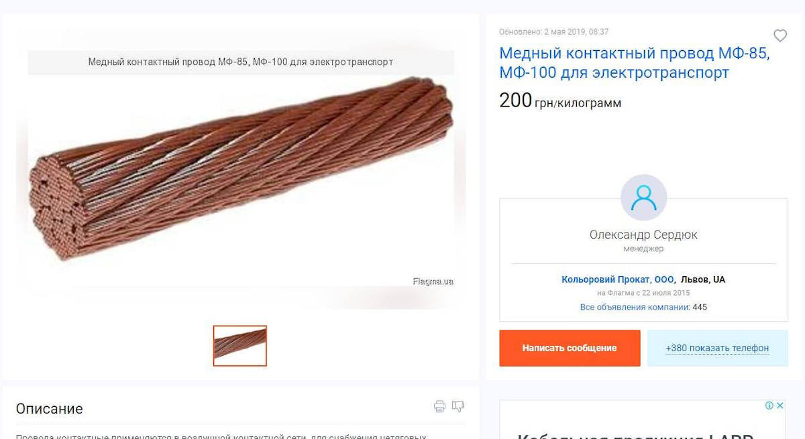Reveal phone number with +380 показать телефон
Viewport: 805px width, 439px height.
coord(717,348)
